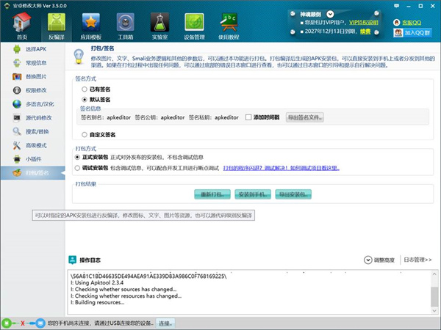This screenshot has height=330, width=441.
Task: Open the 实验室 lab flask icon
Action: point(159,23)
